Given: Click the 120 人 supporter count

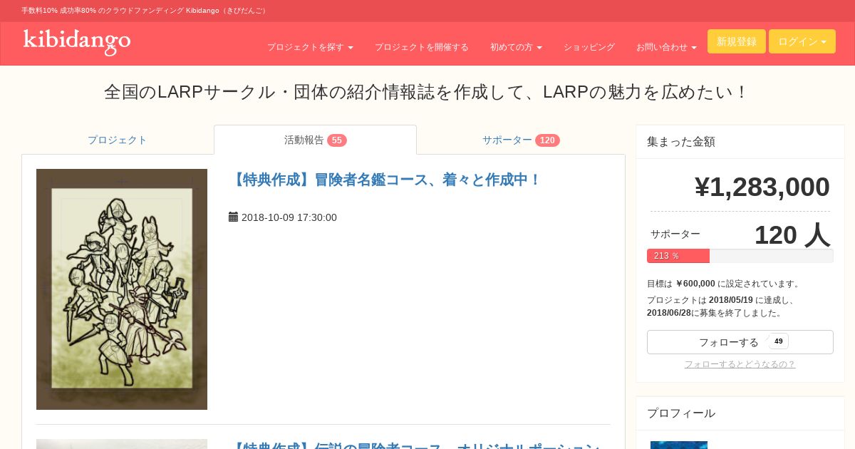Looking at the screenshot, I should tap(792, 234).
